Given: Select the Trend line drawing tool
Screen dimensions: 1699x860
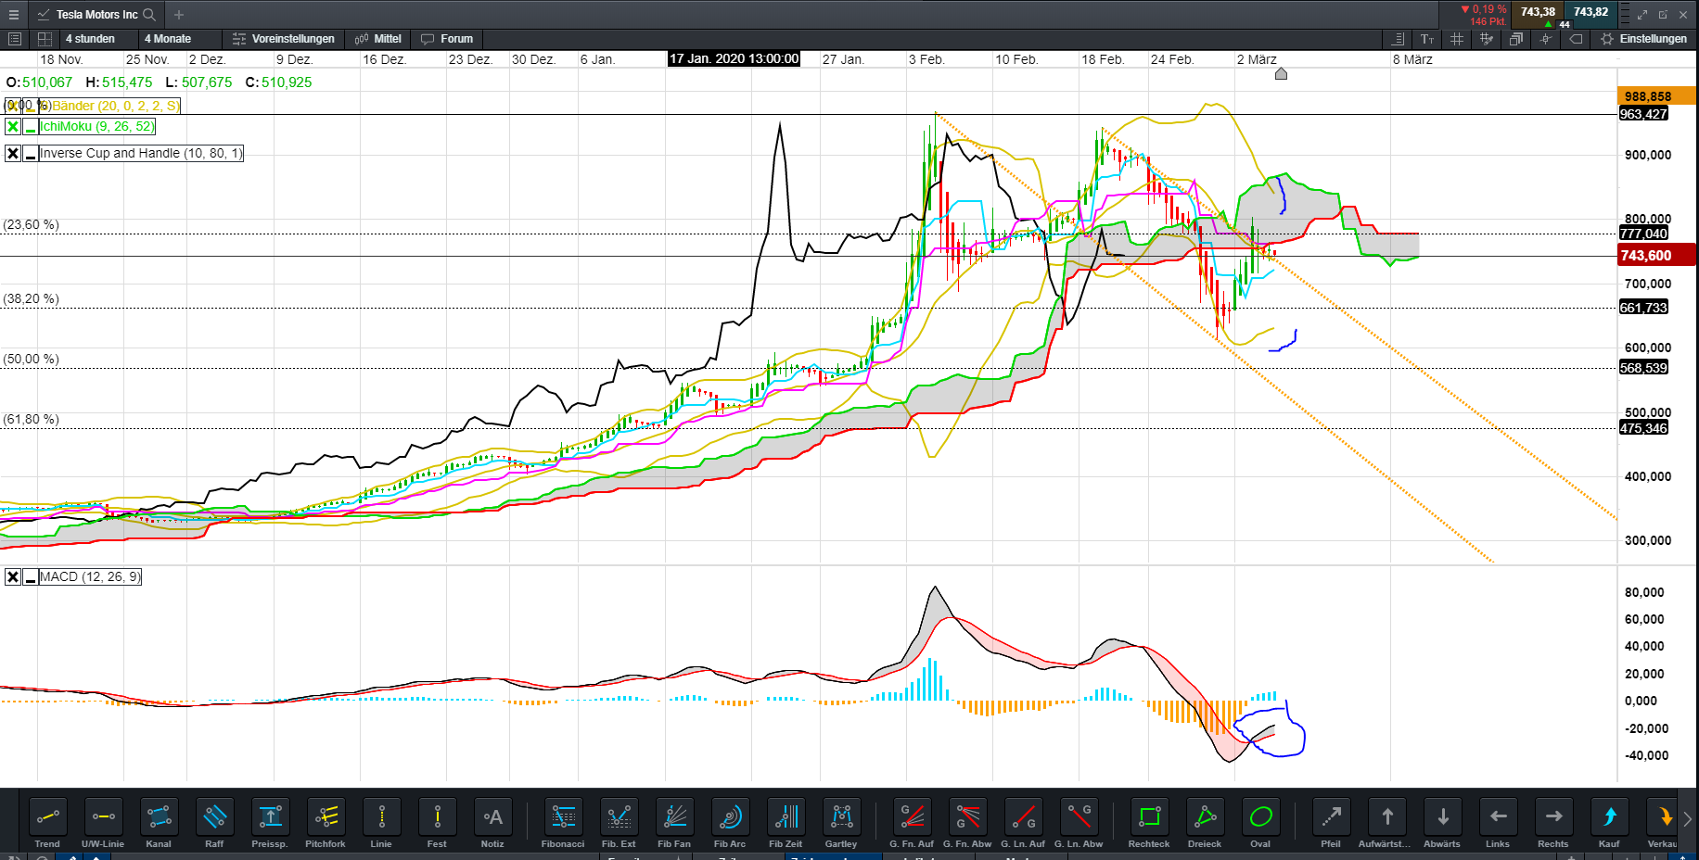Looking at the screenshot, I should pos(47,823).
